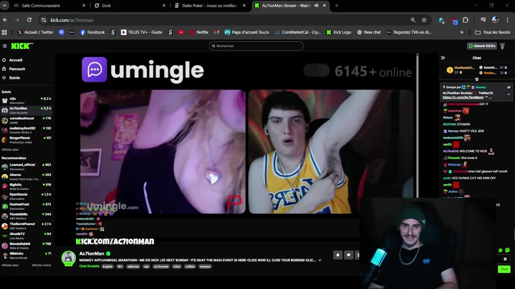Close the Grok tab

164,6
